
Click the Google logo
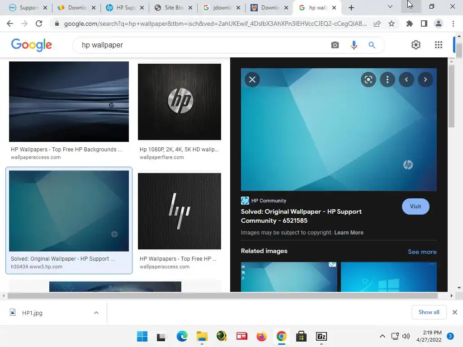[x=32, y=45]
